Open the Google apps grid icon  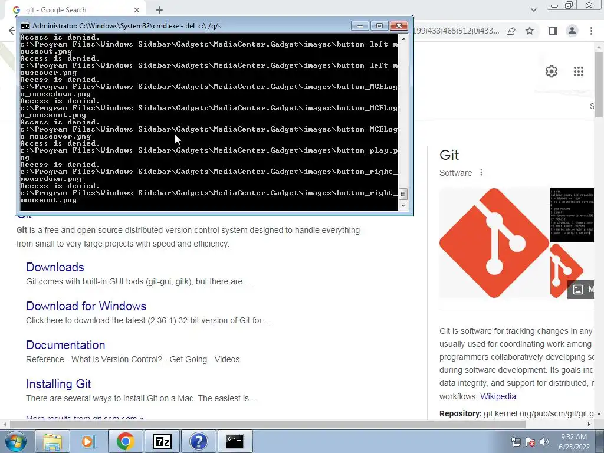[579, 71]
